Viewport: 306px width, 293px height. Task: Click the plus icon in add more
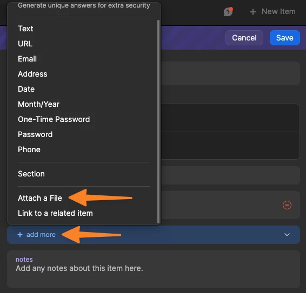(x=20, y=235)
